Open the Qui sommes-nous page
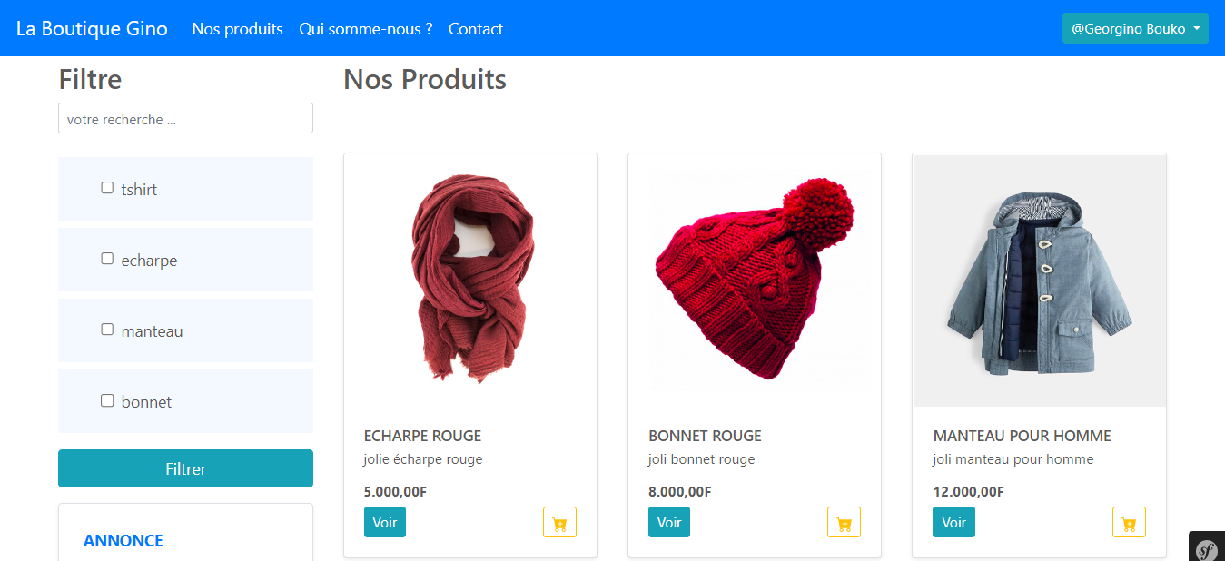 click(365, 28)
